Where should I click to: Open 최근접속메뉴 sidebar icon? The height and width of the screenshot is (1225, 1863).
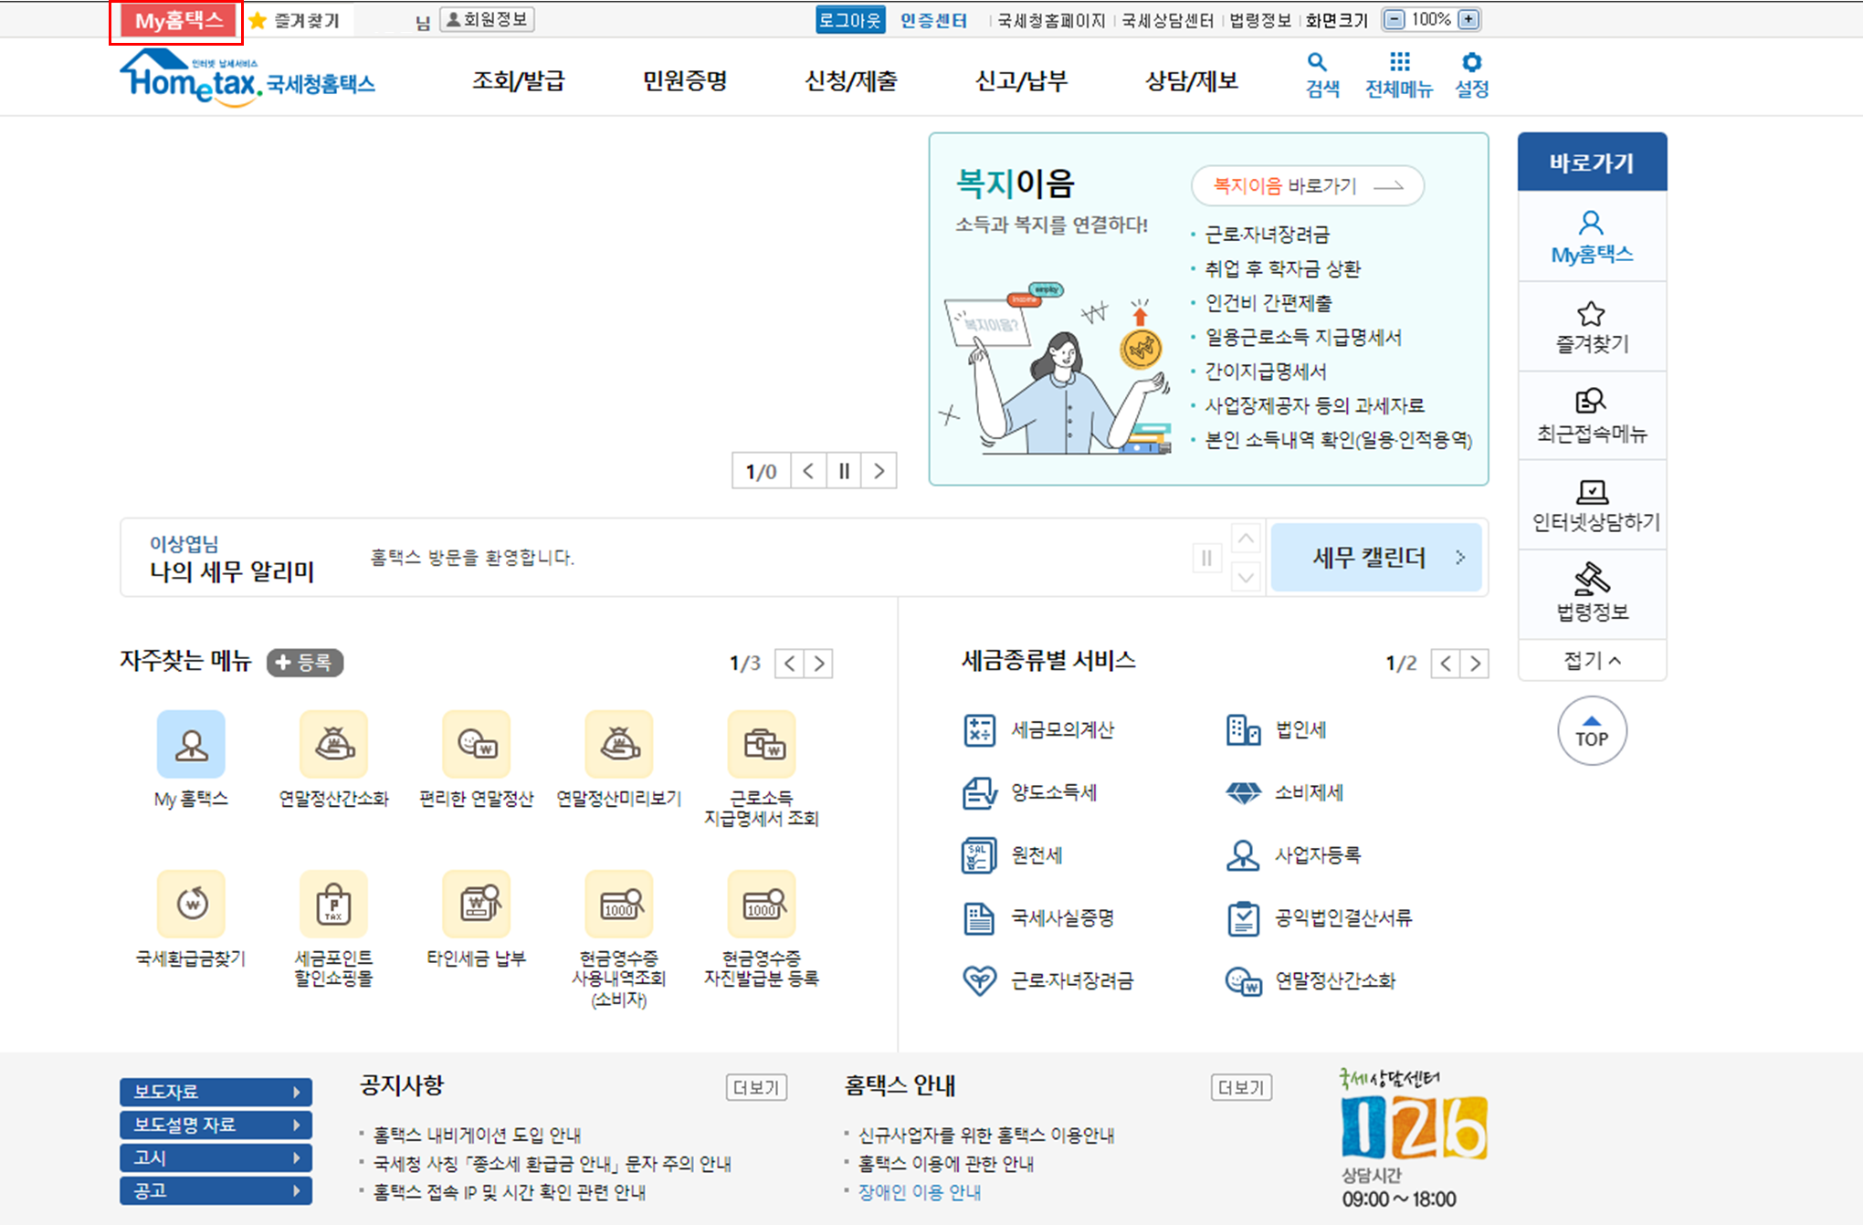click(x=1592, y=415)
